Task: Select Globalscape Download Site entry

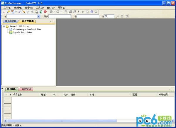Action: [x=27, y=29]
